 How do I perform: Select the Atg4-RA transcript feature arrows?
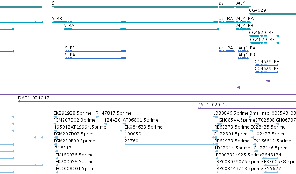coord(244,22)
